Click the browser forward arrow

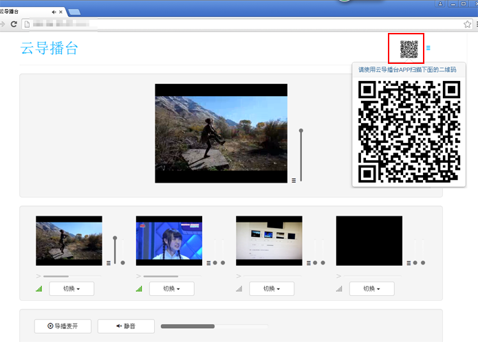(3, 24)
